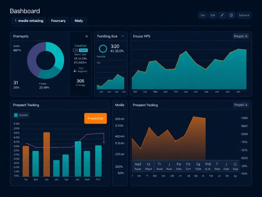Click the purple line end arrow marker
Screen dimensions: 262x197
tap(104, 142)
